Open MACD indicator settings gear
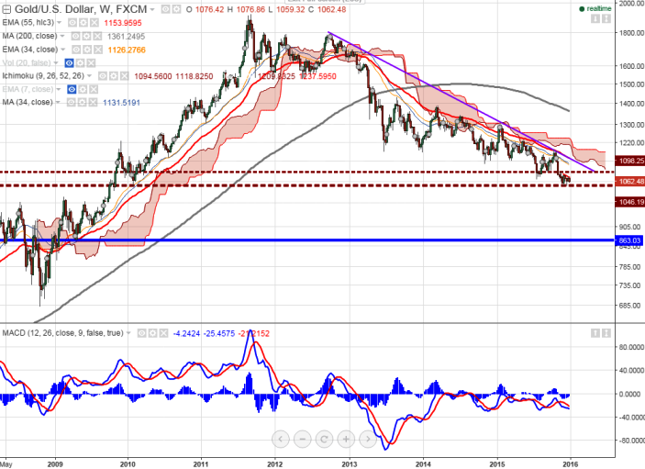Viewport: 645px width, 469px height. tap(152, 333)
